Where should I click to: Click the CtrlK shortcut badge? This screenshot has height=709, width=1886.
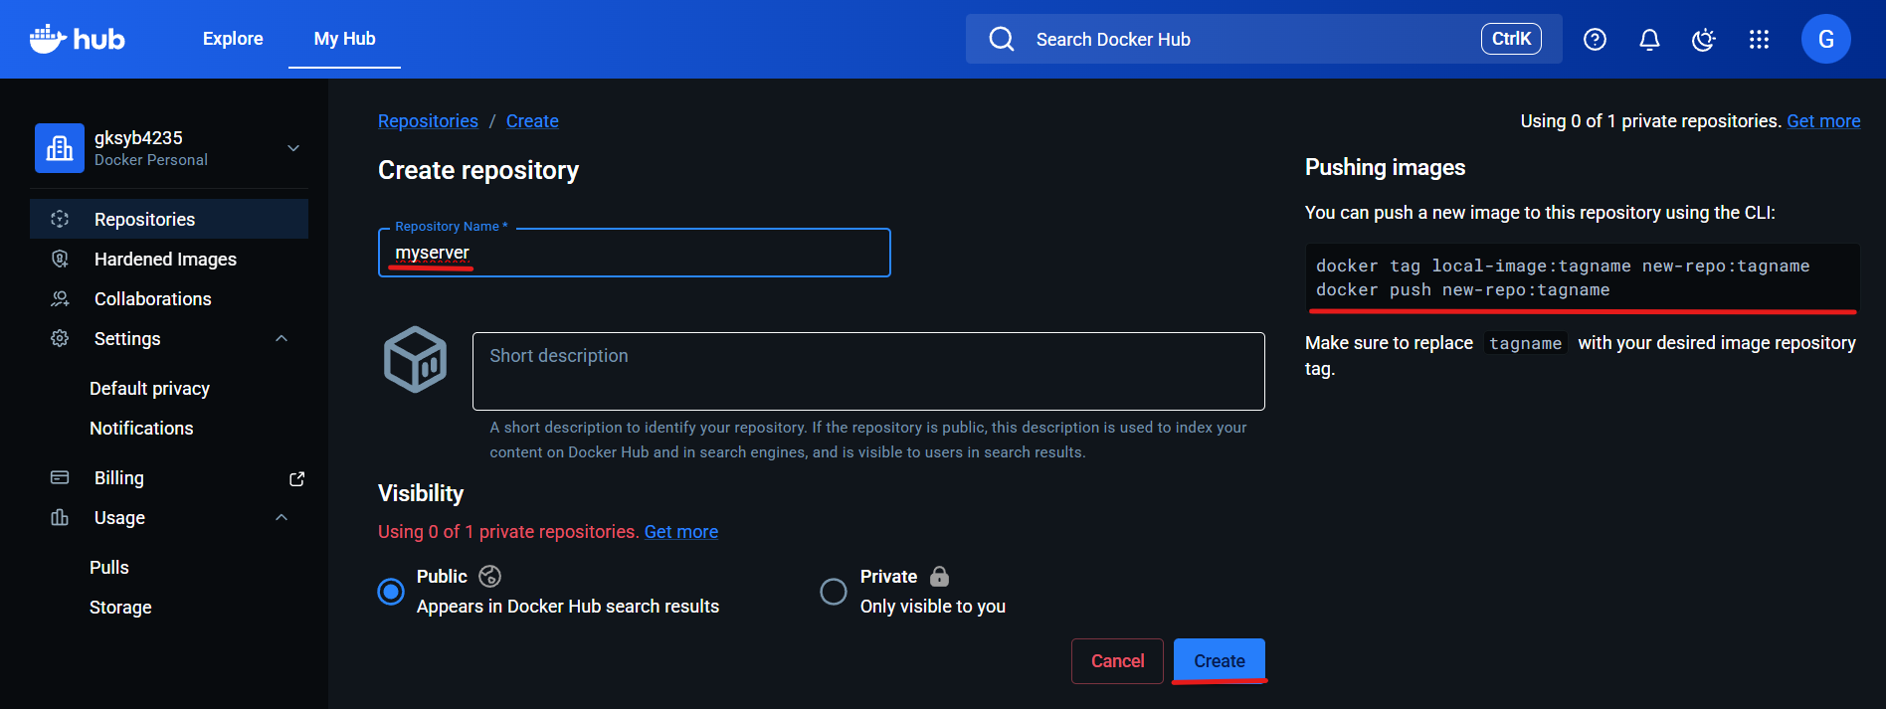pos(1511,39)
